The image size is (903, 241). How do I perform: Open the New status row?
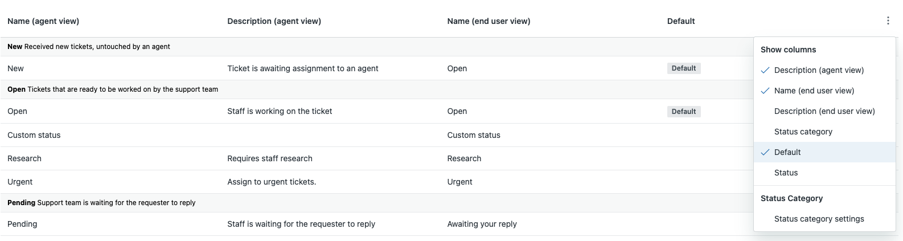pyautogui.click(x=16, y=68)
